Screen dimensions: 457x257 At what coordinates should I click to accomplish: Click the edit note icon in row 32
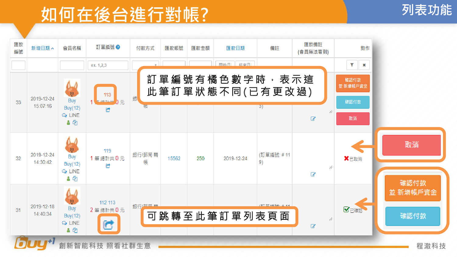[x=313, y=174]
